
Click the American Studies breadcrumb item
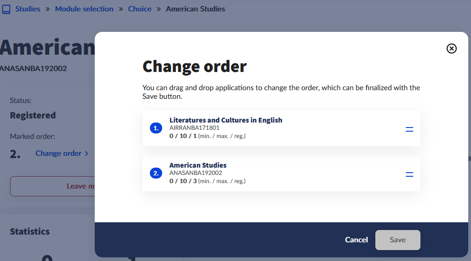(x=195, y=9)
